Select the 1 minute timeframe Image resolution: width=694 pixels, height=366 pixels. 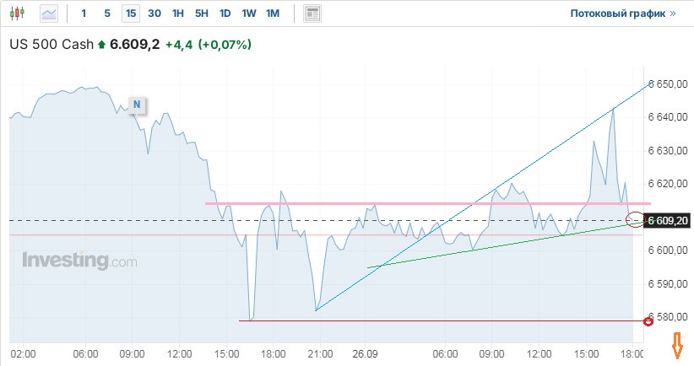[84, 13]
